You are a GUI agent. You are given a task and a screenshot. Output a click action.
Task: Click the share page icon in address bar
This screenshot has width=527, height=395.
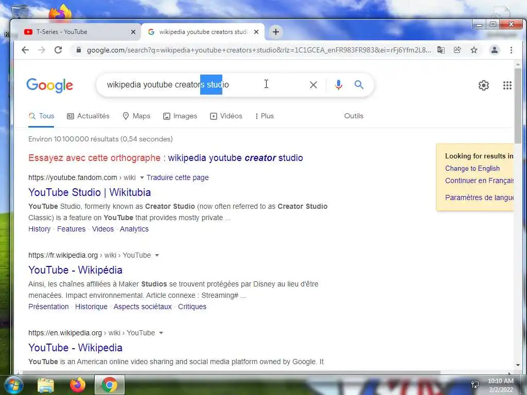[457, 50]
